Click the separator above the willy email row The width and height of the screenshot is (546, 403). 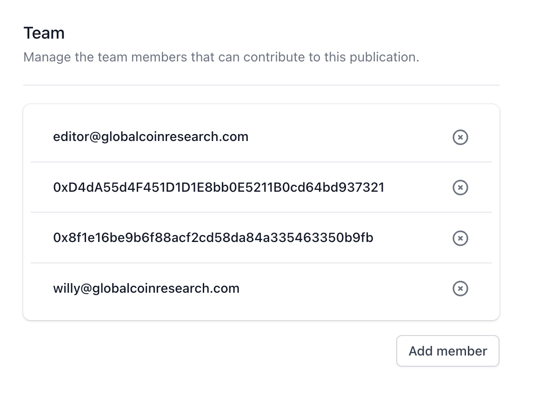click(261, 263)
